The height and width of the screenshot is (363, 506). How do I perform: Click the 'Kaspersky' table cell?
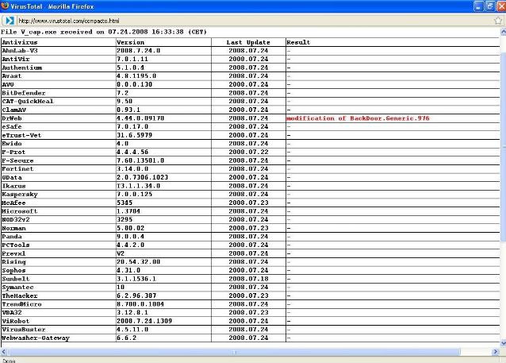pyautogui.click(x=59, y=195)
